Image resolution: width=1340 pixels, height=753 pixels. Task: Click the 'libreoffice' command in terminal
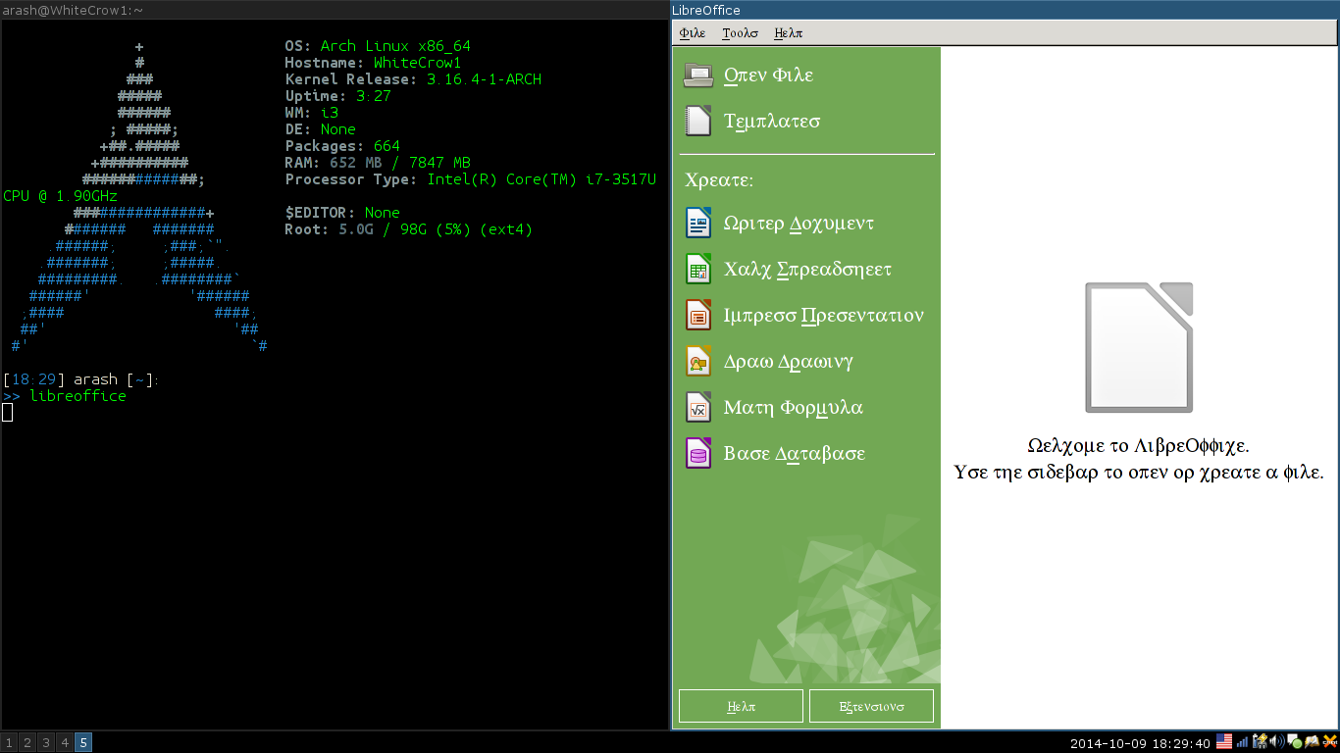(x=77, y=396)
